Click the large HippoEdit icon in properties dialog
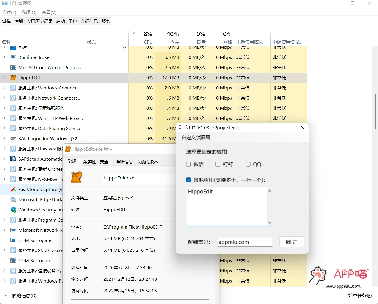 click(x=76, y=177)
